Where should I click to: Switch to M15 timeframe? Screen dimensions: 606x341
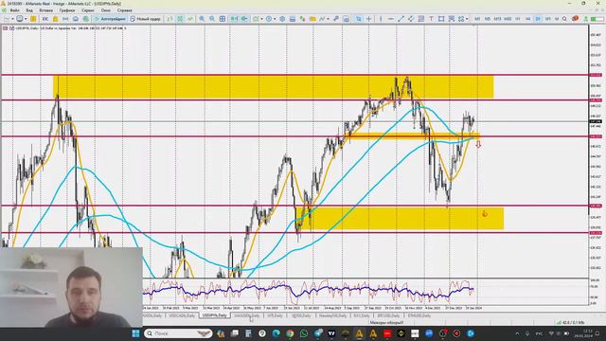497,19
